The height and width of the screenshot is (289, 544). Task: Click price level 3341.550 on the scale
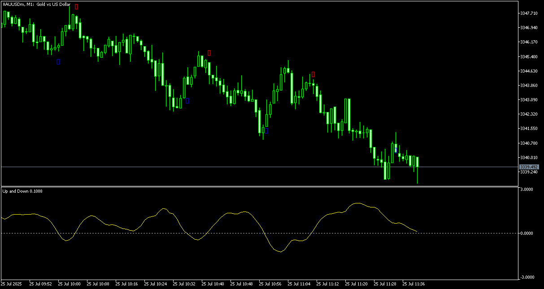point(528,129)
